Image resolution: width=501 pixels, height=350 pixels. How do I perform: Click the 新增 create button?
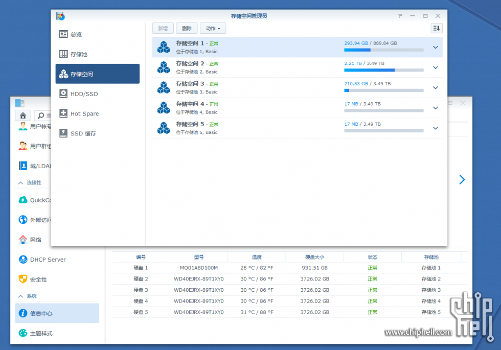pos(163,28)
